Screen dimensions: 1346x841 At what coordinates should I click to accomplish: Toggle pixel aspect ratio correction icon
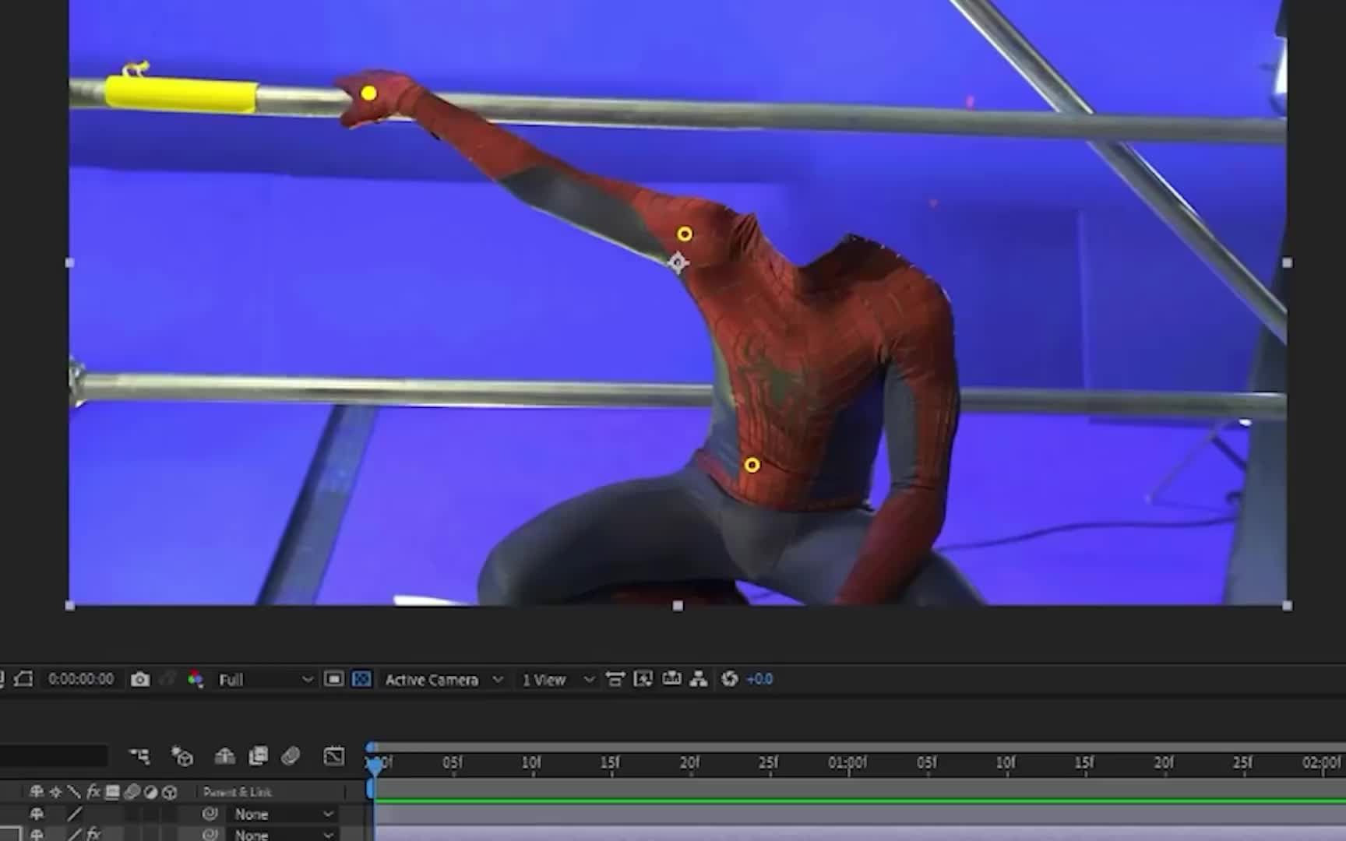(615, 679)
